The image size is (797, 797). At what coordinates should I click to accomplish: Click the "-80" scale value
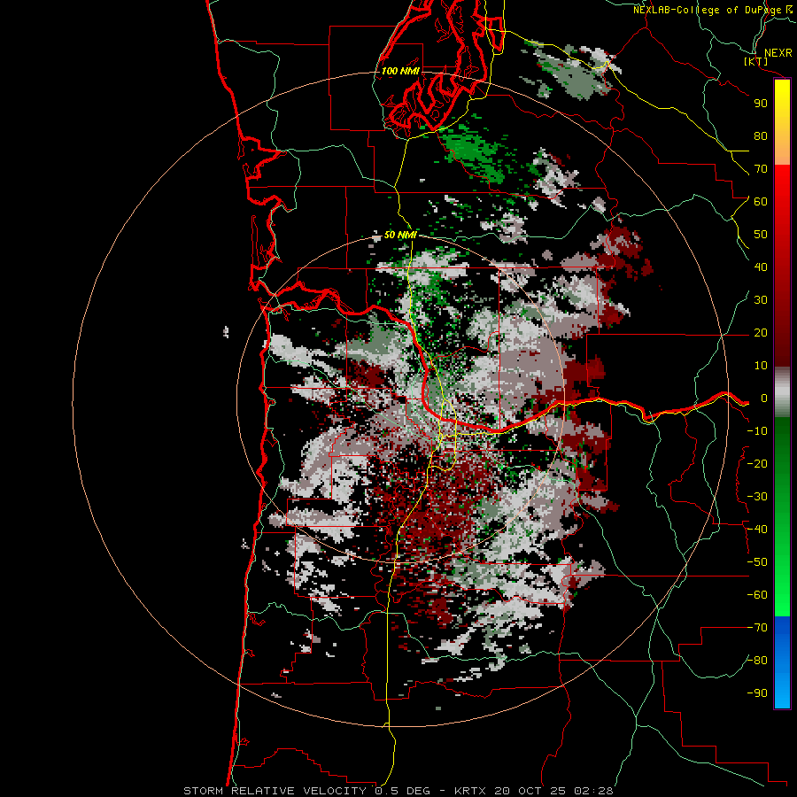pos(757,661)
